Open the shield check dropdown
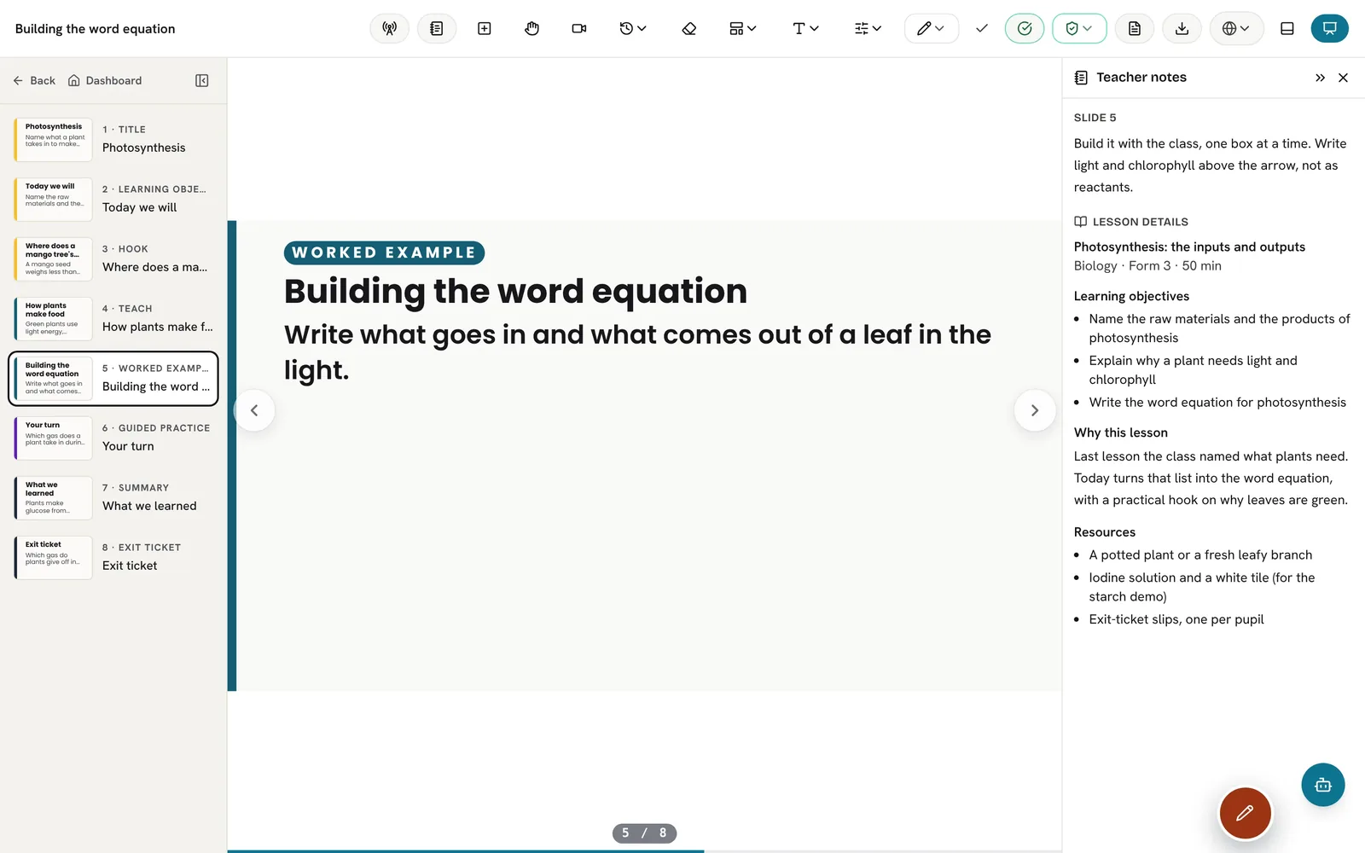1365x853 pixels. [1079, 28]
